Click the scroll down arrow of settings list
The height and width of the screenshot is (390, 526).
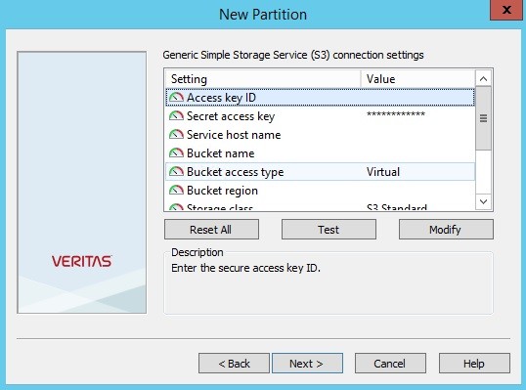pyautogui.click(x=483, y=201)
